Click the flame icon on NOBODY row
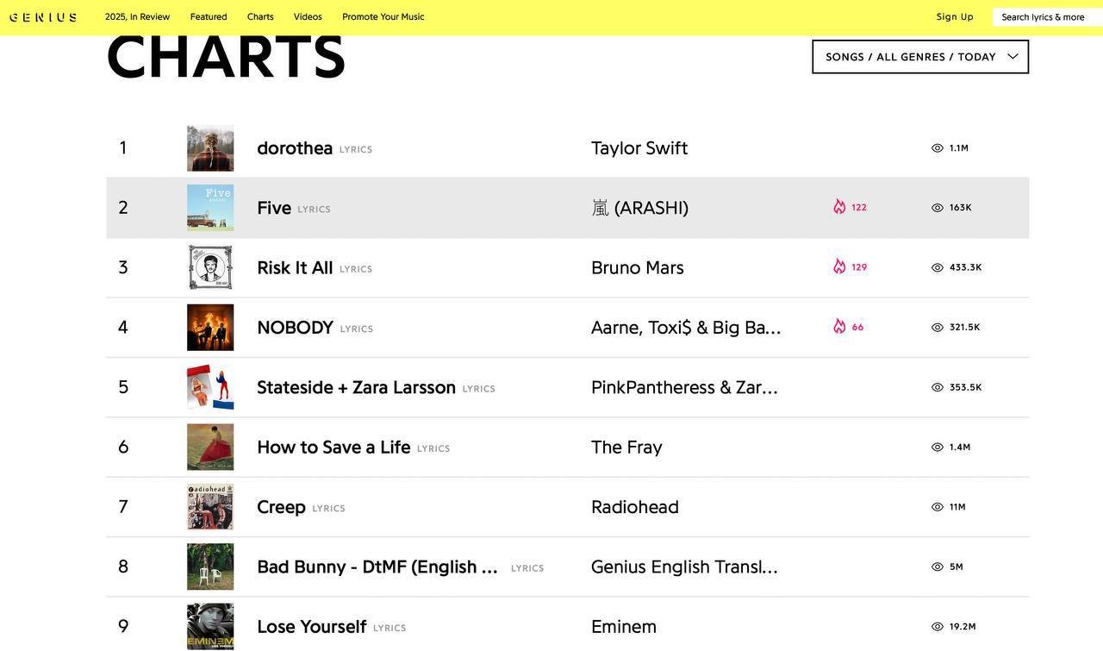 click(839, 327)
